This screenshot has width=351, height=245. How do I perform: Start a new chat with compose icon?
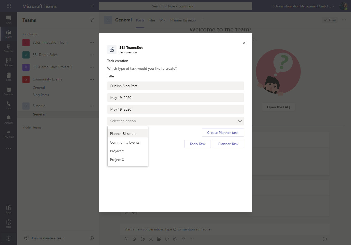pos(92,6)
